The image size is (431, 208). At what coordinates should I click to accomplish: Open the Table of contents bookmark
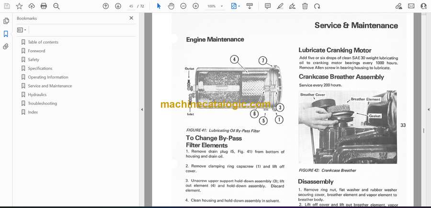[x=43, y=42]
